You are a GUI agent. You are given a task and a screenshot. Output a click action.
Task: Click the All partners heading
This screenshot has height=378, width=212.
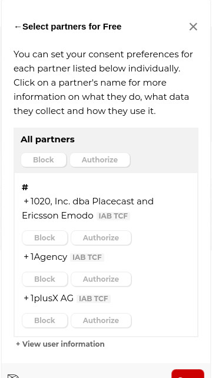pyautogui.click(x=48, y=139)
